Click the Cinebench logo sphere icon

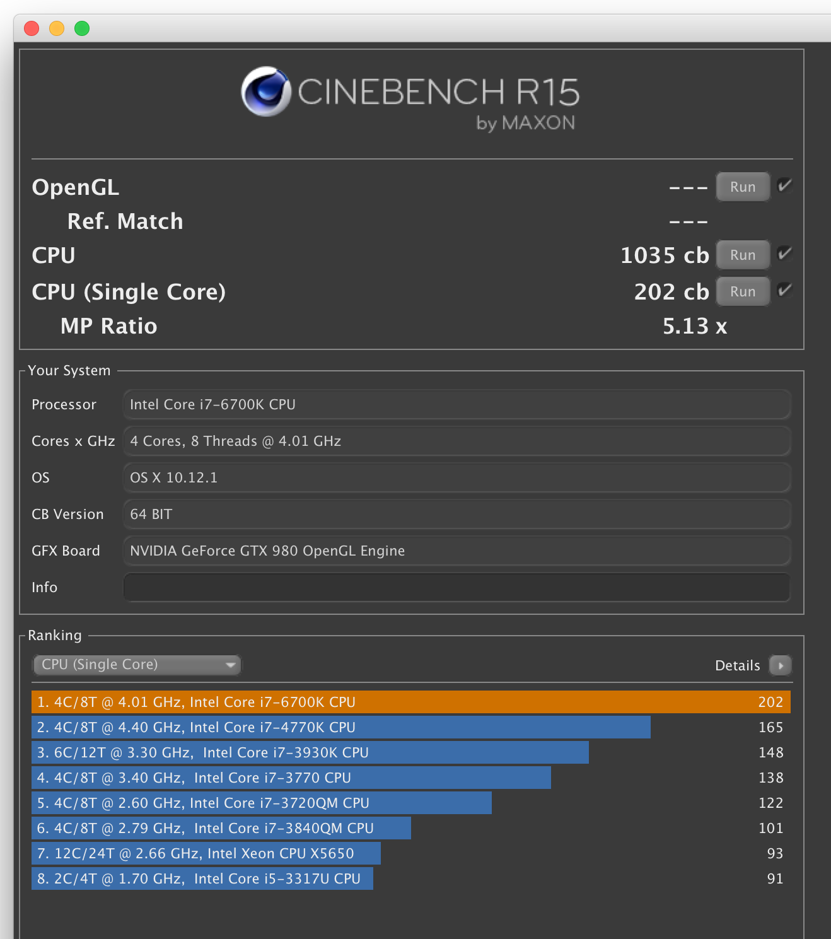pos(266,91)
